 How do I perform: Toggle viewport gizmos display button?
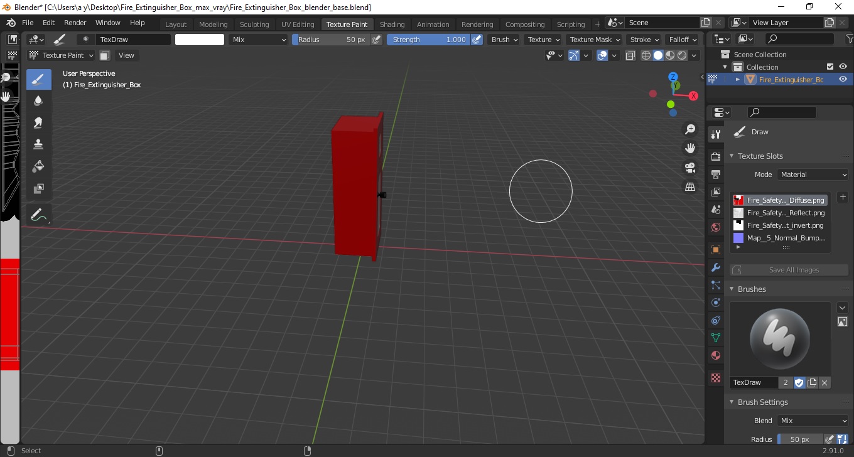tap(573, 55)
